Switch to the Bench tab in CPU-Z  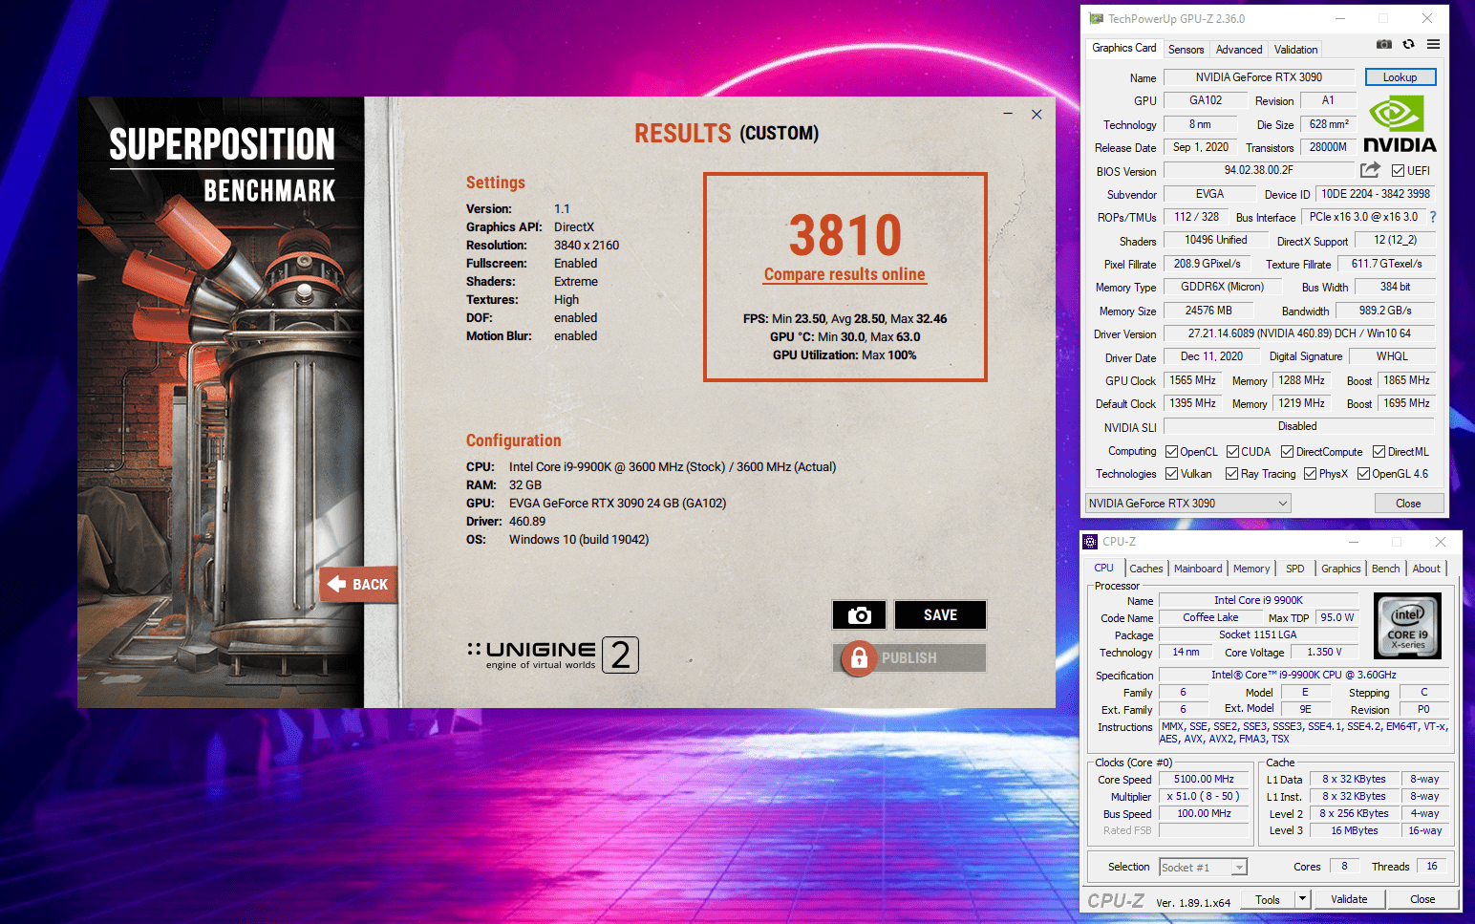point(1385,569)
